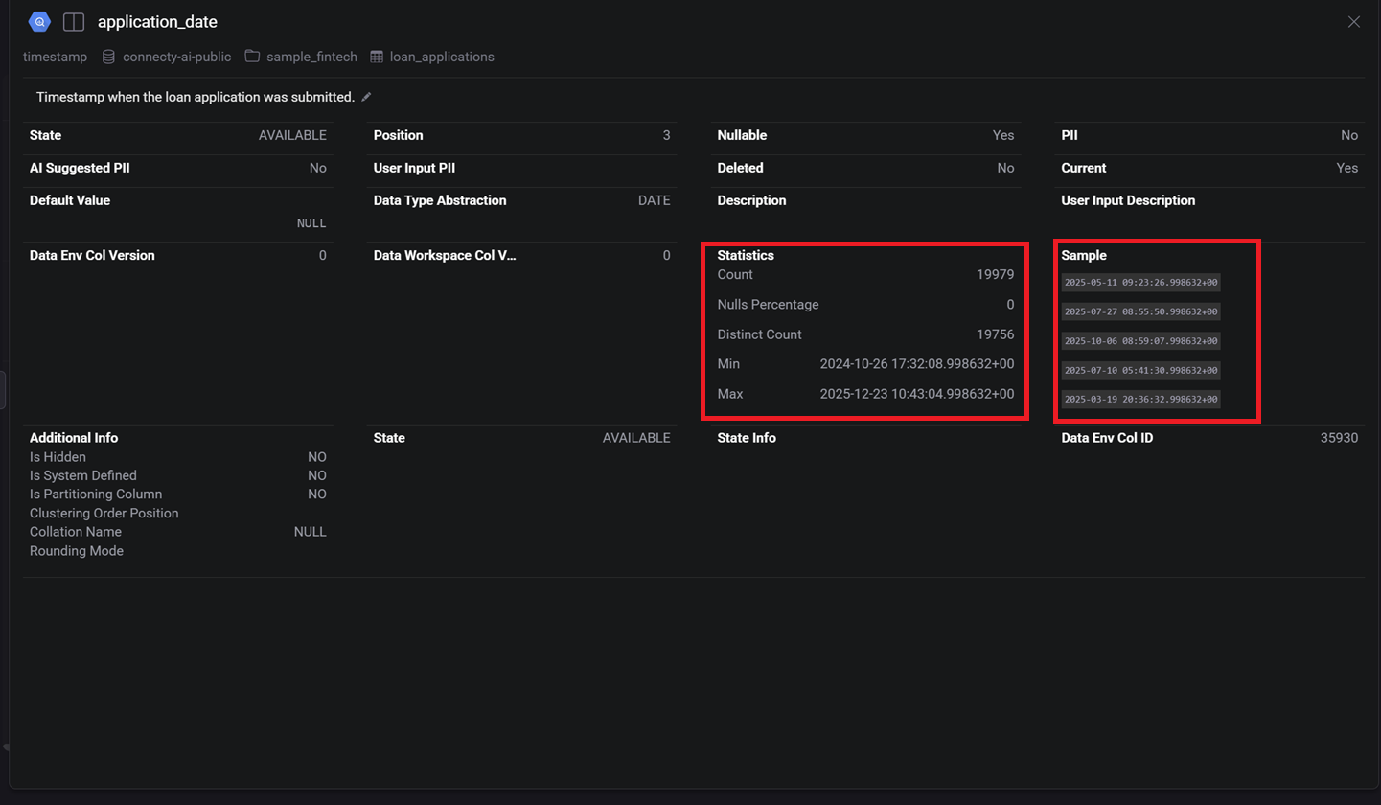Click the column description text about loan submission
The width and height of the screenshot is (1381, 805).
[x=196, y=97]
